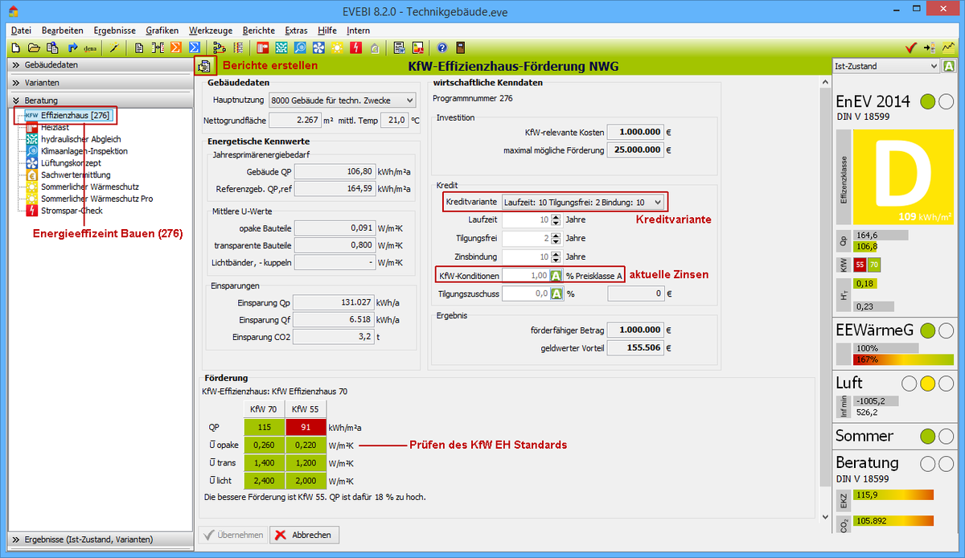Increase the Zinsbindung years value
965x558 pixels.
click(556, 253)
